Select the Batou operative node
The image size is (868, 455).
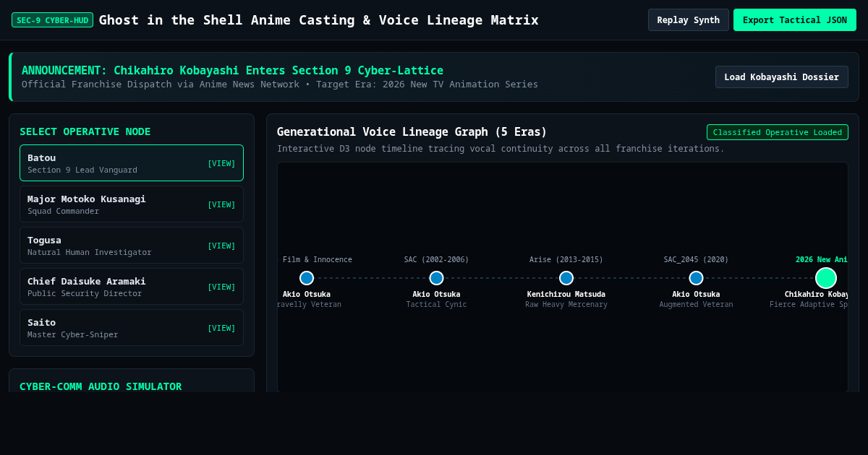pos(132,163)
